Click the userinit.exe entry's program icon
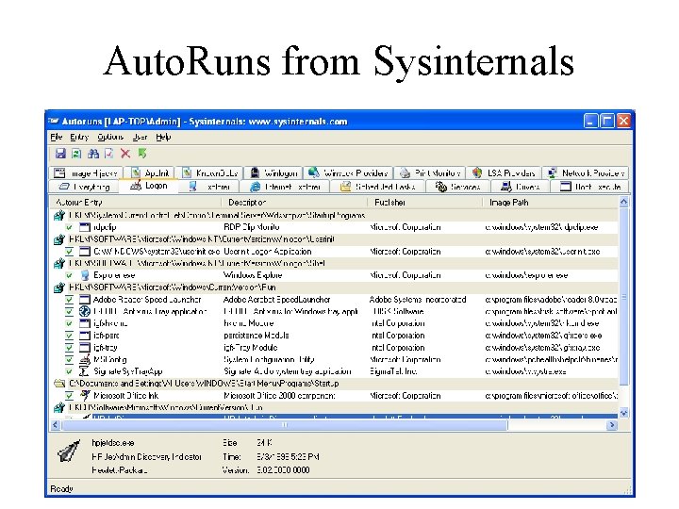679x509 pixels. tap(85, 252)
